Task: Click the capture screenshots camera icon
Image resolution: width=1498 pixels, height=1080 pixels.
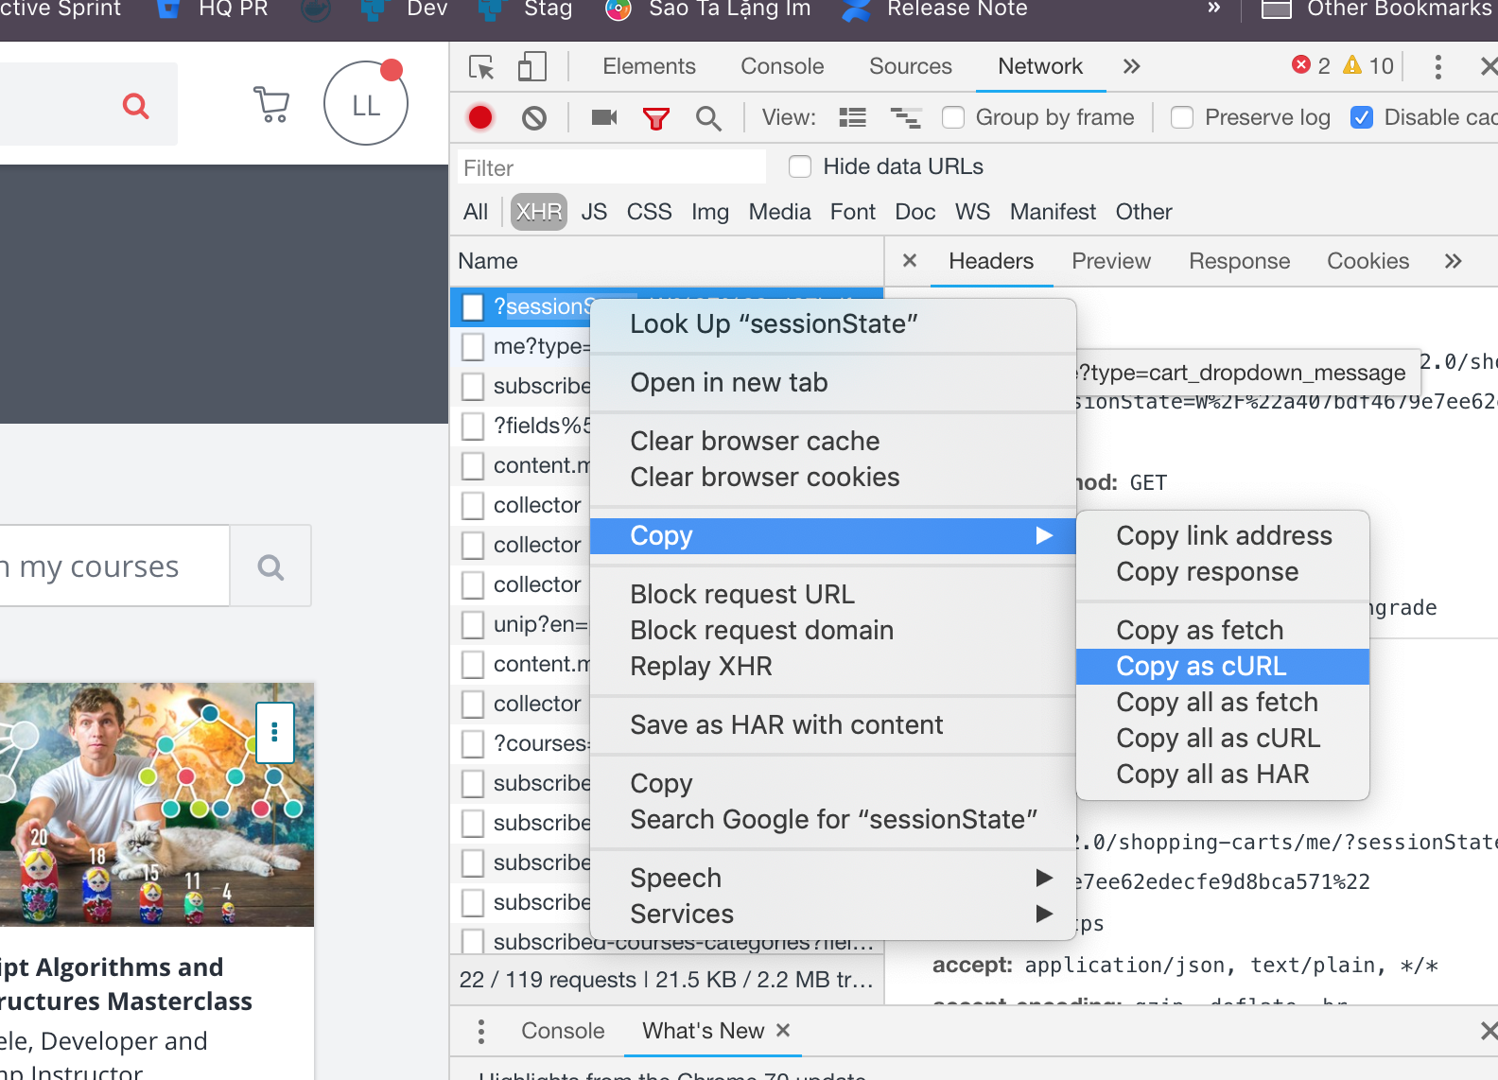Action: point(603,117)
